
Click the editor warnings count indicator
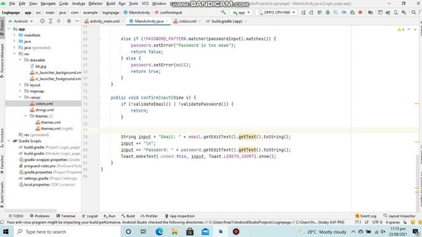401,29
